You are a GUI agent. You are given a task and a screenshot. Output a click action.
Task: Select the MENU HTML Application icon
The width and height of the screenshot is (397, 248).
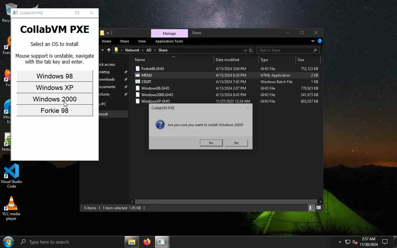[138, 75]
